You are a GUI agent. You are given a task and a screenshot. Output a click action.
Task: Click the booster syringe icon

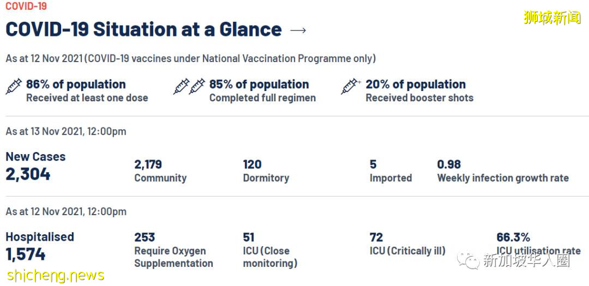click(350, 86)
